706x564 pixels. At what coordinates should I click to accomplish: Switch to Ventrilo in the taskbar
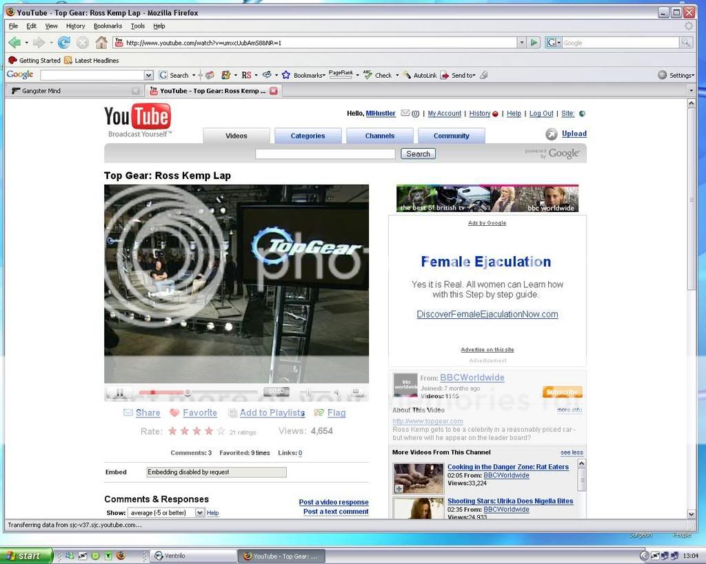coord(193,556)
